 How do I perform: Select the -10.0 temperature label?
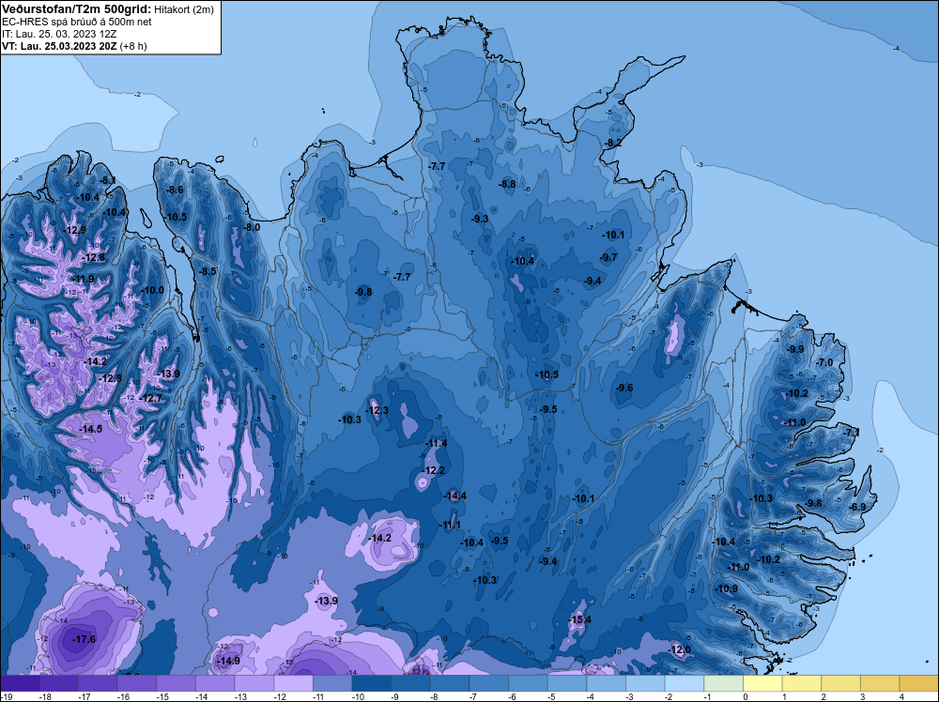pyautogui.click(x=152, y=290)
